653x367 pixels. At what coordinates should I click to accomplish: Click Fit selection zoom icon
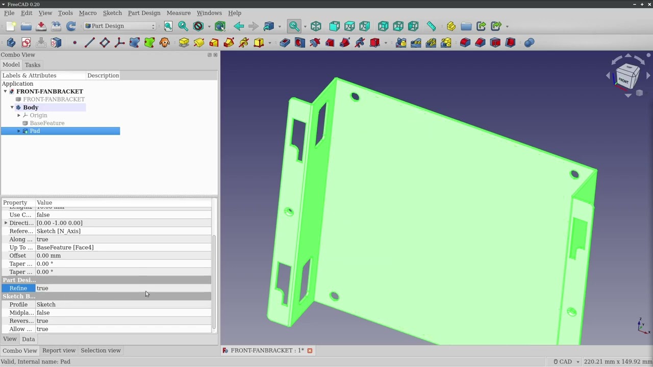(x=183, y=26)
